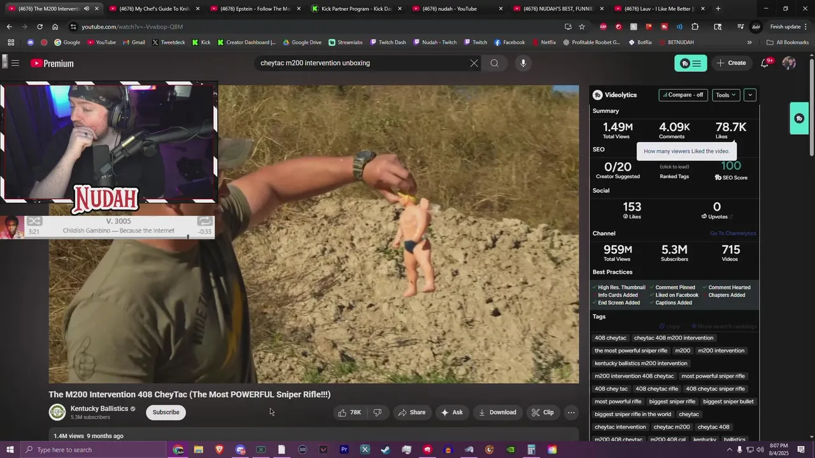Go back with the browser arrow
The image size is (815, 458).
point(9,27)
